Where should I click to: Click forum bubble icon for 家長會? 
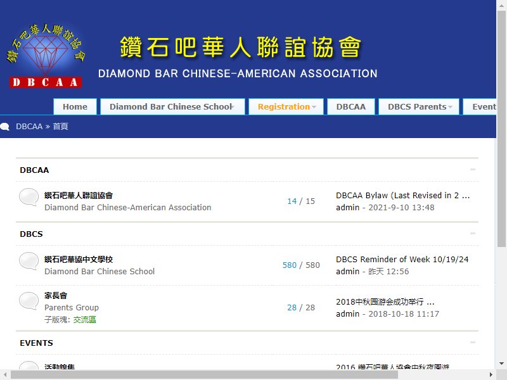29,301
